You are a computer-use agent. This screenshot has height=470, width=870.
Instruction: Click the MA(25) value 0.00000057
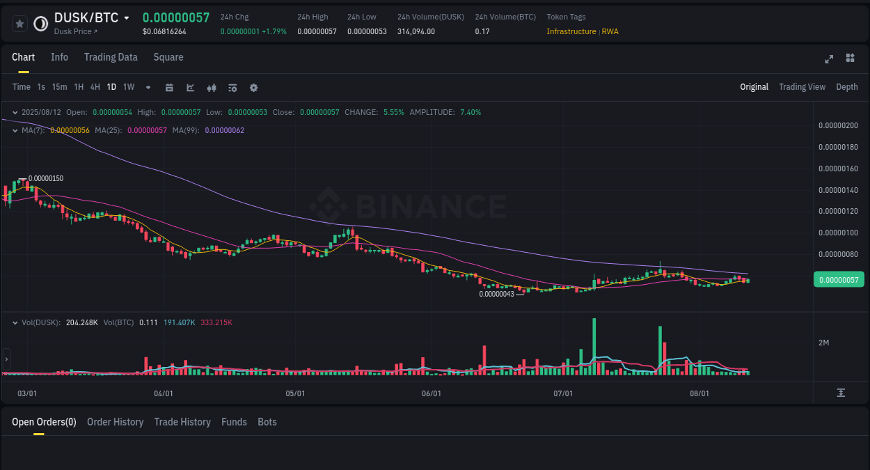147,130
